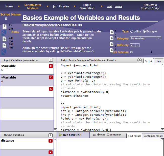164x156 pixels.
Task: Click the xVariable value 6
Action: point(2,70)
